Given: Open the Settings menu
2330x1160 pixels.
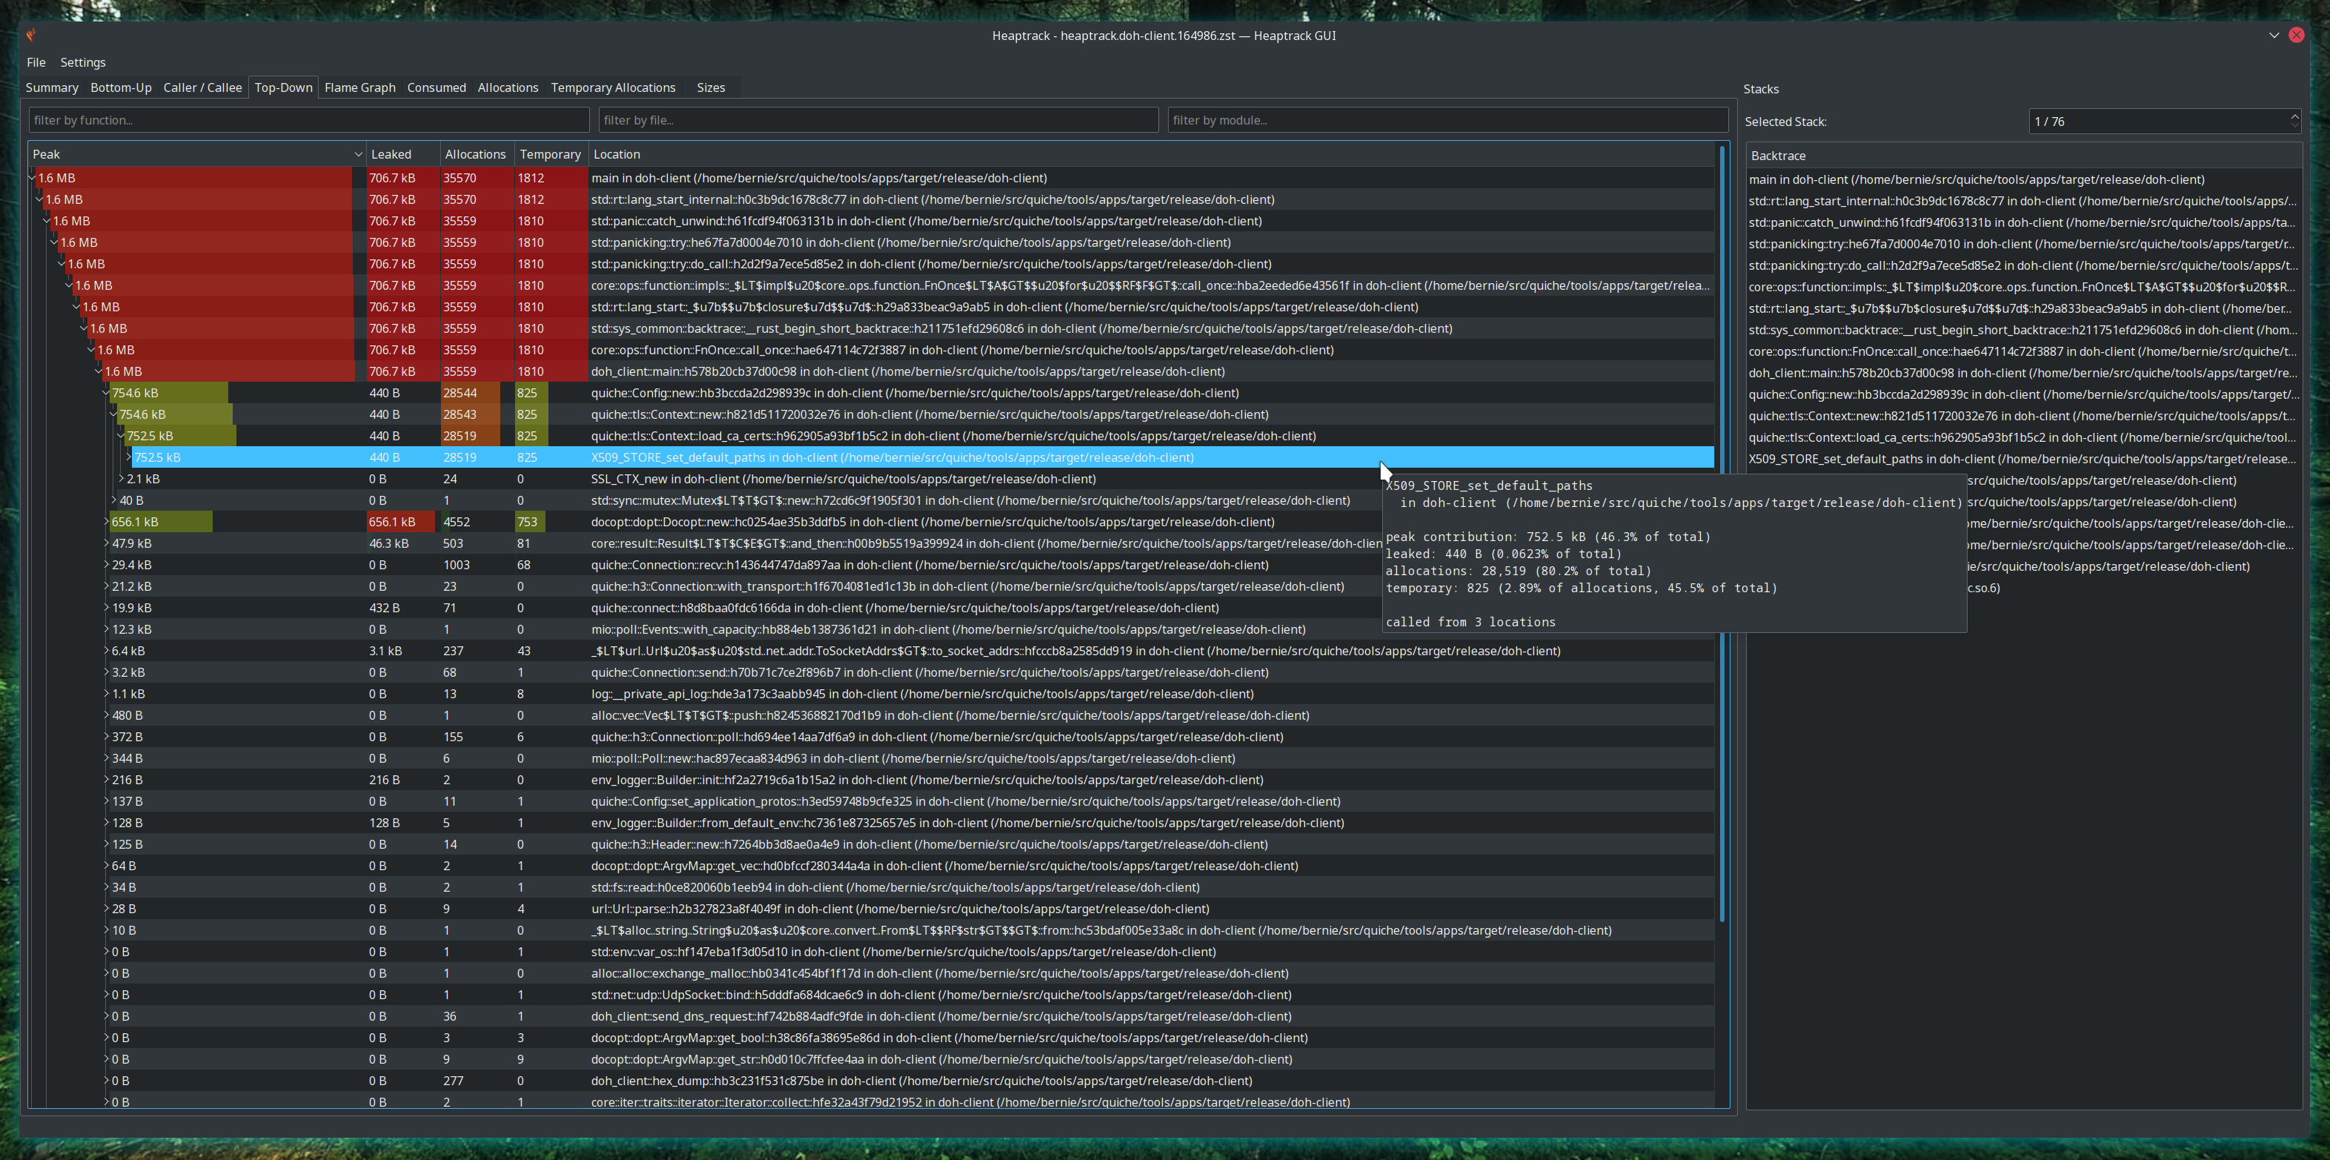Looking at the screenshot, I should tap(82, 62).
